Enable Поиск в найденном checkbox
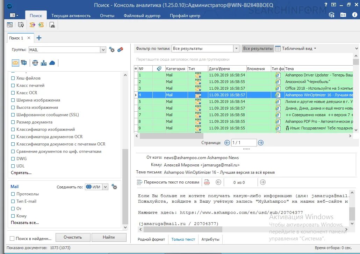 [12, 239]
